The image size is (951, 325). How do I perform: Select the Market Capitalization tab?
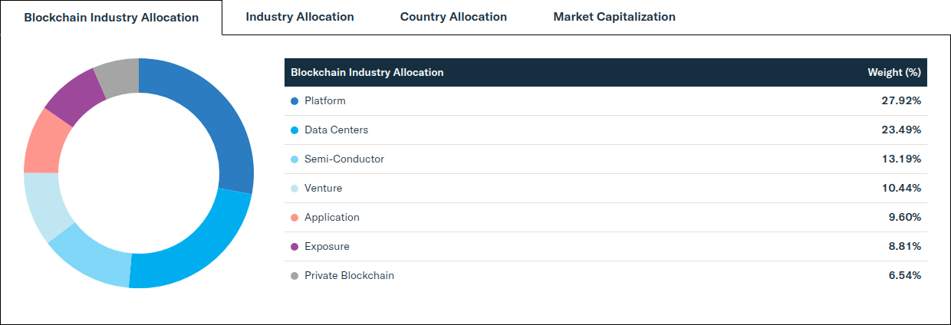tap(614, 17)
